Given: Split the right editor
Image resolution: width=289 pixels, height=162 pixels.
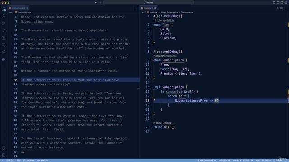Looking at the screenshot, I should [x=282, y=8].
